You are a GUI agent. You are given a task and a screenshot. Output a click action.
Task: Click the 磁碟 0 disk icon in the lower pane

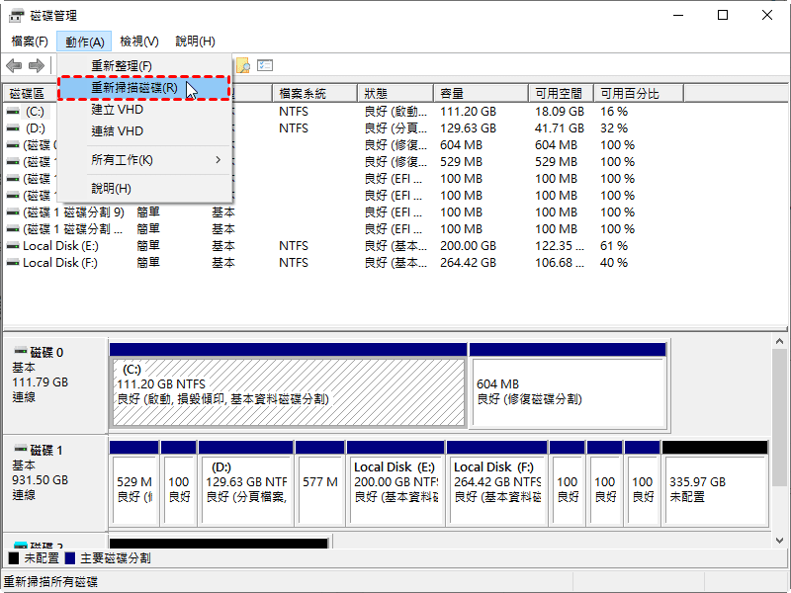pos(21,351)
